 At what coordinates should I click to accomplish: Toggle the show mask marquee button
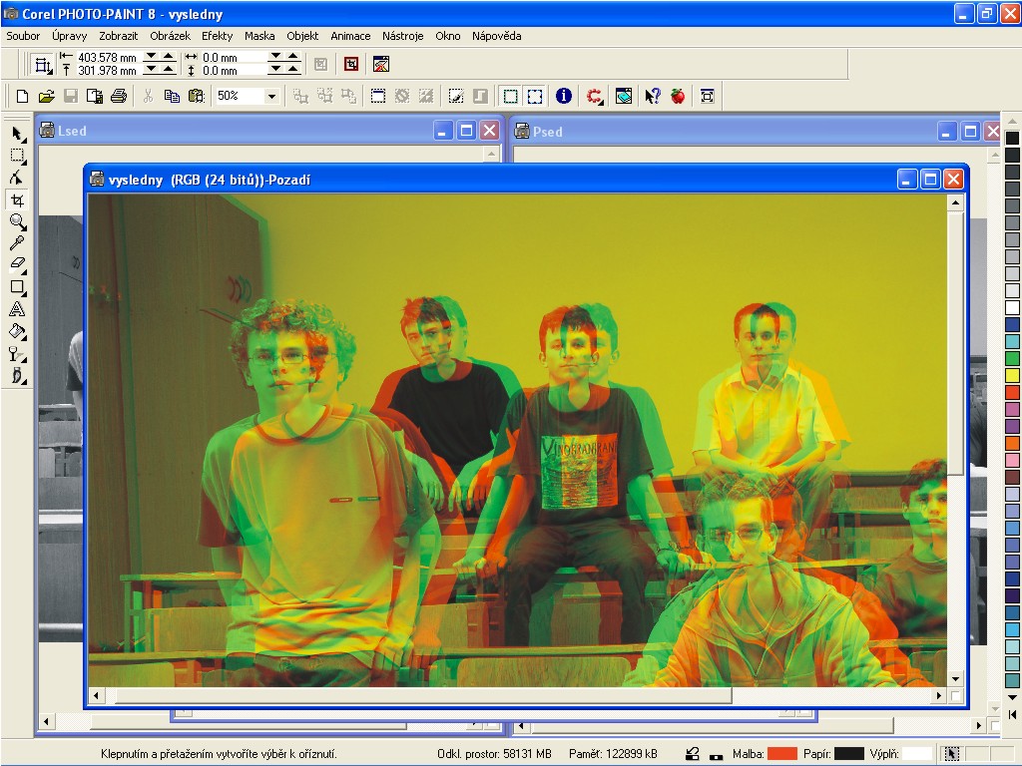click(x=510, y=97)
